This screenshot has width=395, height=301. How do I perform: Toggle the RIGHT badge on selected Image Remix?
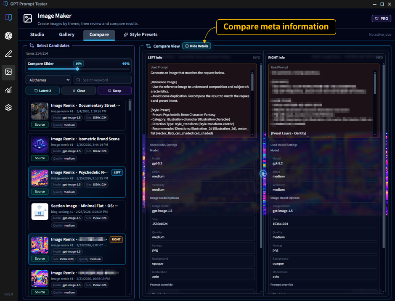pos(117,239)
